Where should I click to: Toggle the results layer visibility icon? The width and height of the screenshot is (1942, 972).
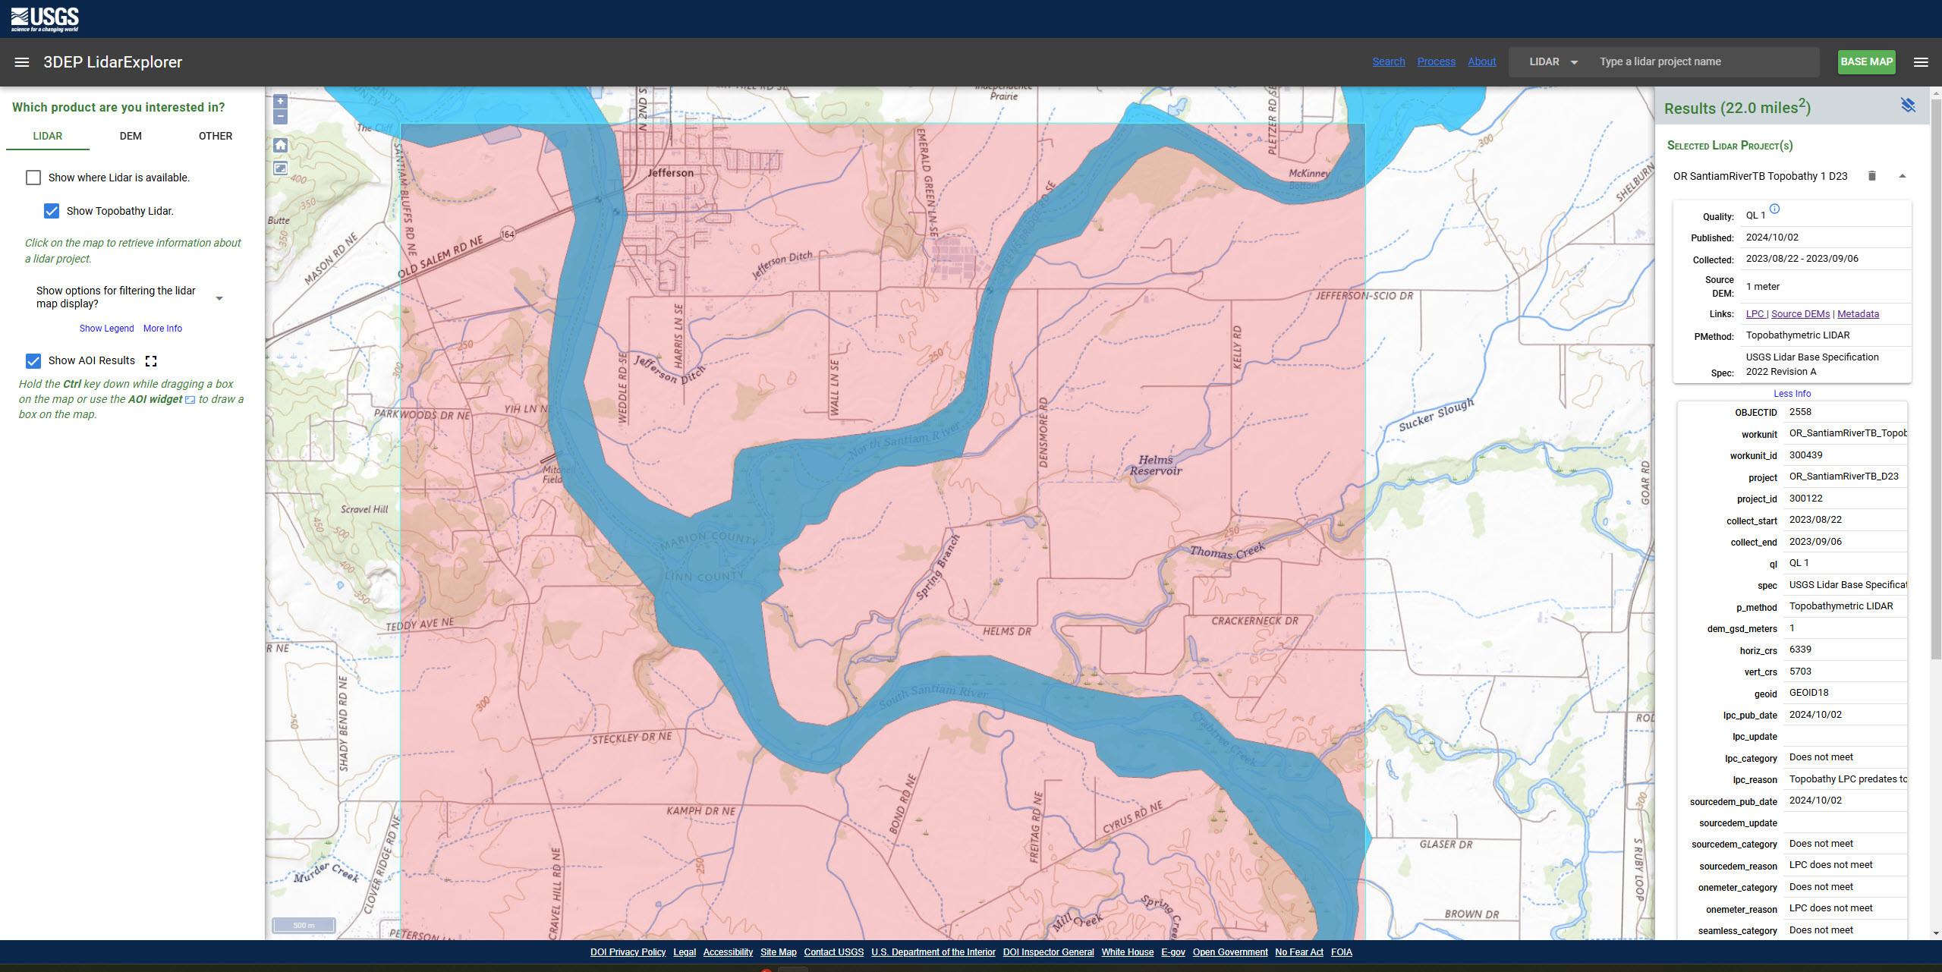(x=1907, y=105)
